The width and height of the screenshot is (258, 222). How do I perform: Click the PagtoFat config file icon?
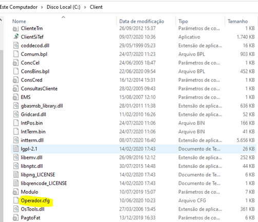pyautogui.click(x=16, y=218)
